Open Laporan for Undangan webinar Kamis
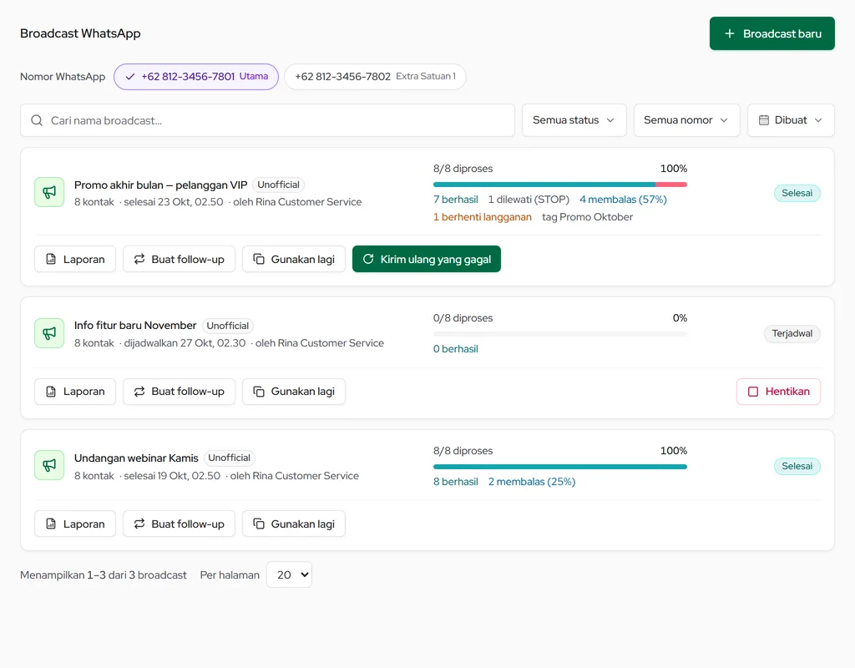The width and height of the screenshot is (855, 668). coord(75,524)
